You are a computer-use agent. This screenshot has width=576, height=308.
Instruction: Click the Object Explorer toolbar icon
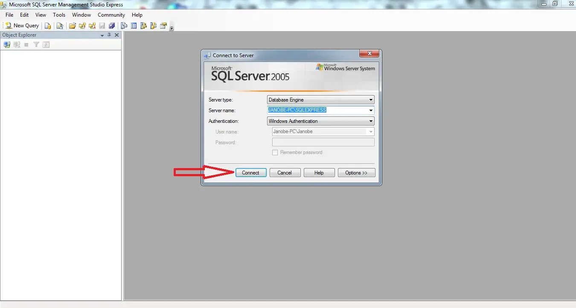coord(144,26)
